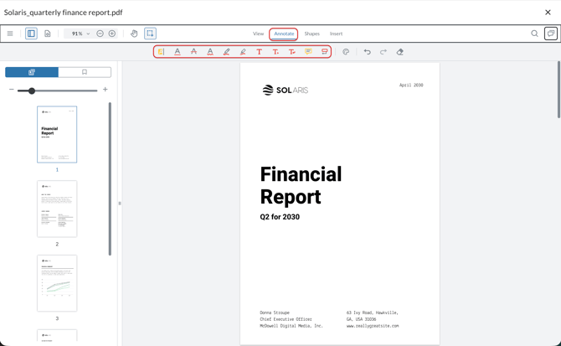Collapse the thumbnail panel using divider handle
This screenshot has height=346, width=561.
pyautogui.click(x=119, y=204)
